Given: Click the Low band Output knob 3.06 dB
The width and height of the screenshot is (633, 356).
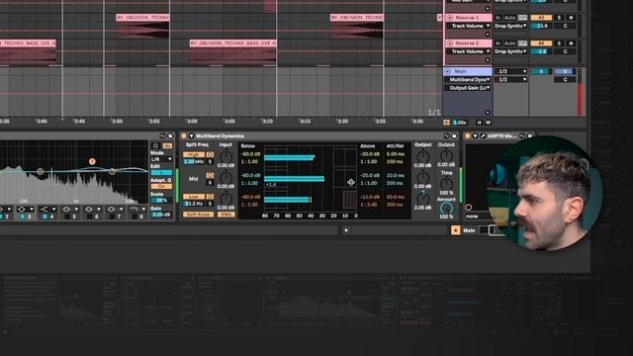Looking at the screenshot, I should (423, 199).
